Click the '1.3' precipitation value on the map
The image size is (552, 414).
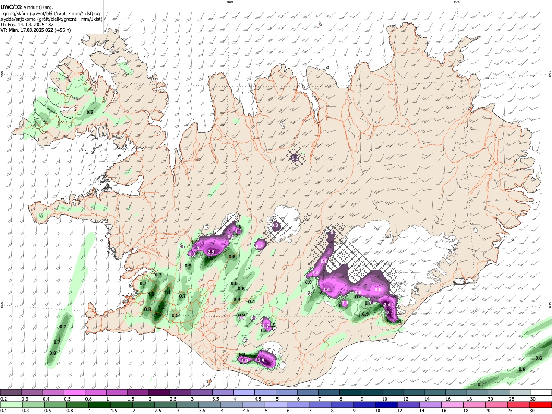241,354
